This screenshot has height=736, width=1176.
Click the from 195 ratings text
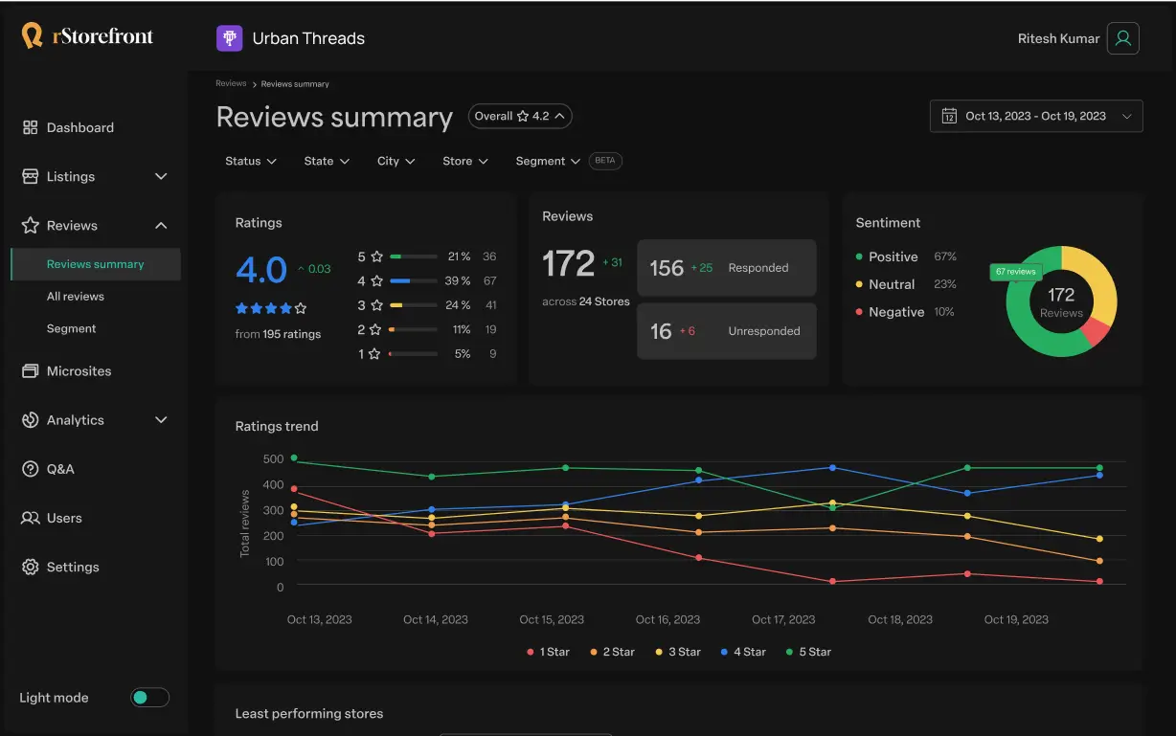278,334
